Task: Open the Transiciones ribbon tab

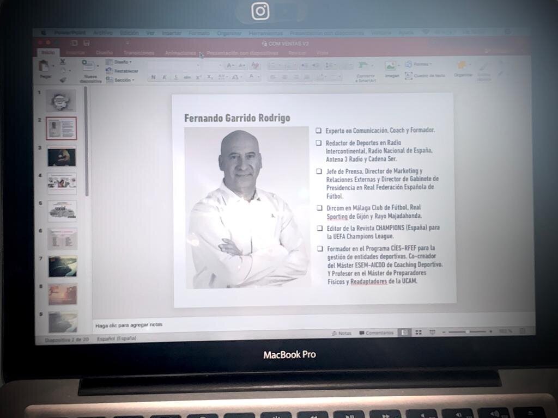Action: coord(138,53)
